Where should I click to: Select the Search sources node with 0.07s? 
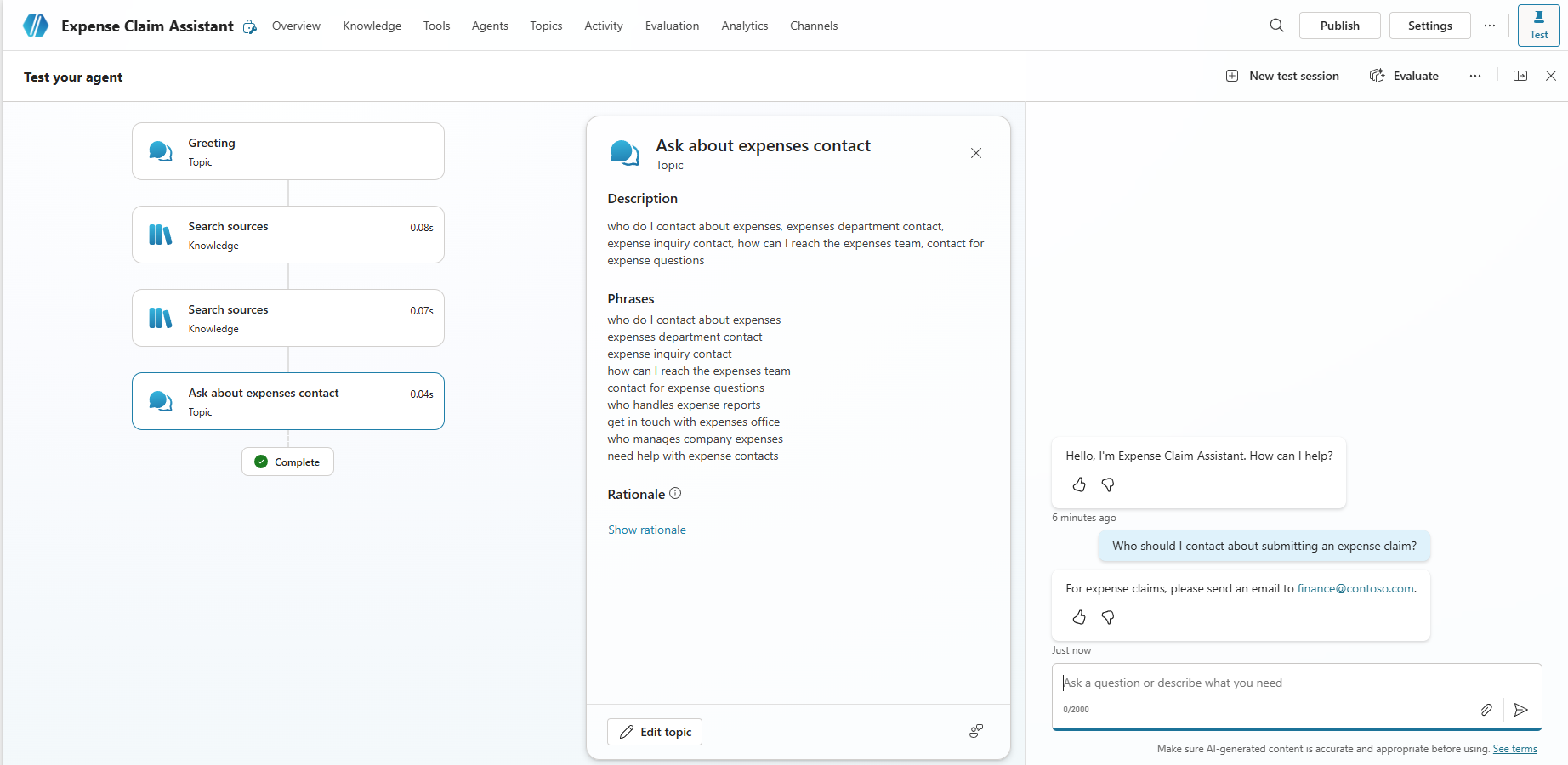[x=288, y=318]
